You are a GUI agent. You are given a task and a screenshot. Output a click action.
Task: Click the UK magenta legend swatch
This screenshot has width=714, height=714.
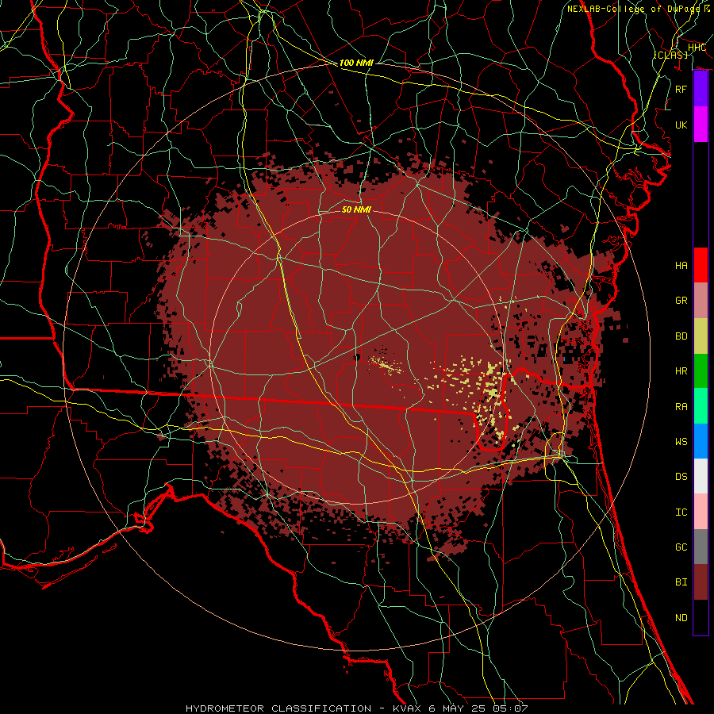click(701, 125)
